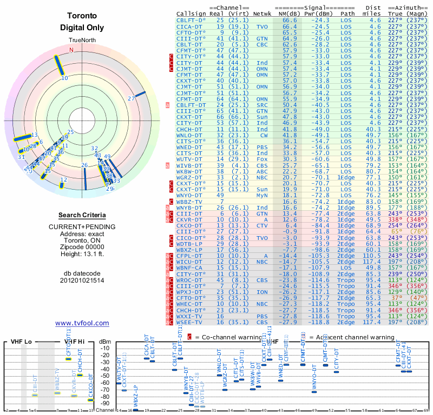Select the WROC-DT callsign in the table

pos(189,280)
